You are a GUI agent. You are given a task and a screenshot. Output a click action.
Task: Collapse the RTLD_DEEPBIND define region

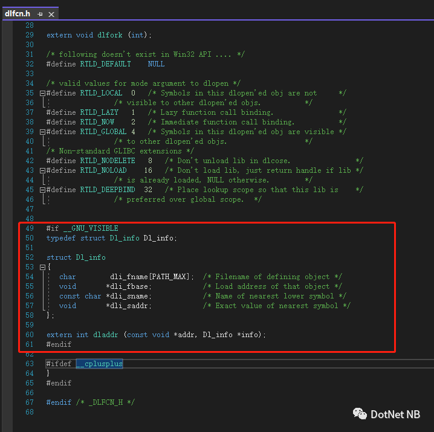(x=42, y=190)
